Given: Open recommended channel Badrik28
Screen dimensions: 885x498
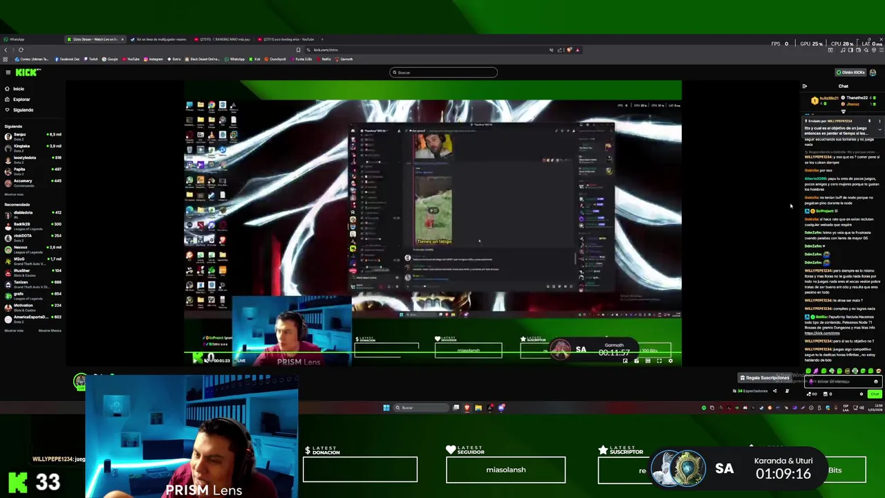Looking at the screenshot, I should point(32,225).
